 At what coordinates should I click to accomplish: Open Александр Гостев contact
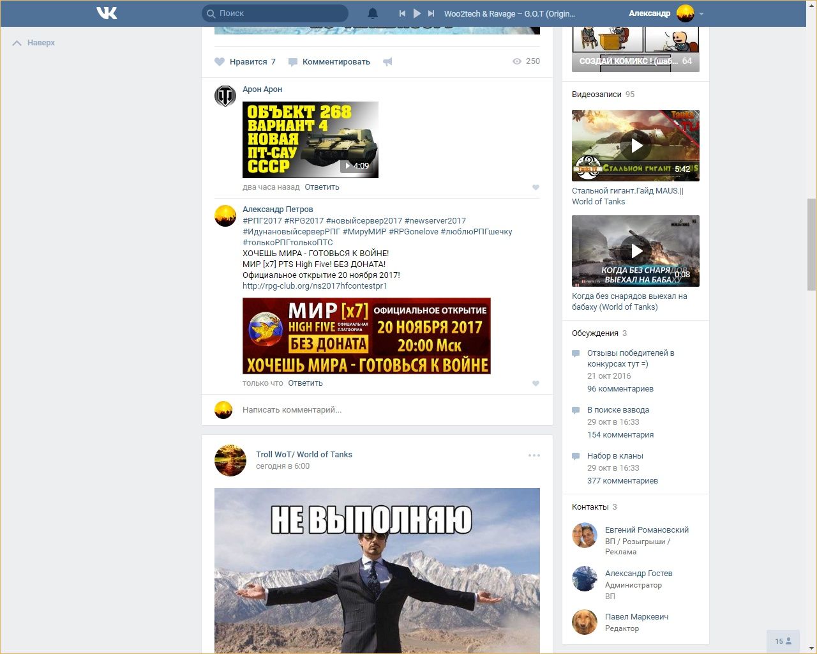tap(638, 574)
